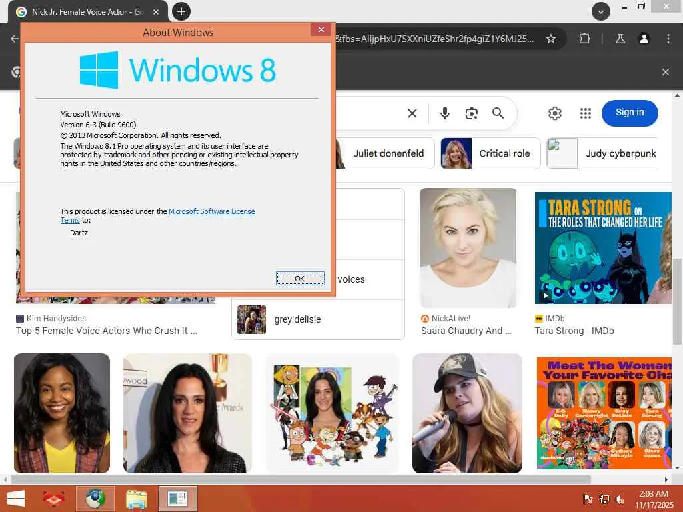
Task: Open the Tara Strong roles video thumbnail
Action: coord(603,248)
